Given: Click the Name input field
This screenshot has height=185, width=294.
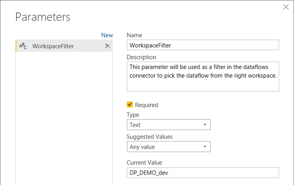Looking at the screenshot, I should click(203, 45).
